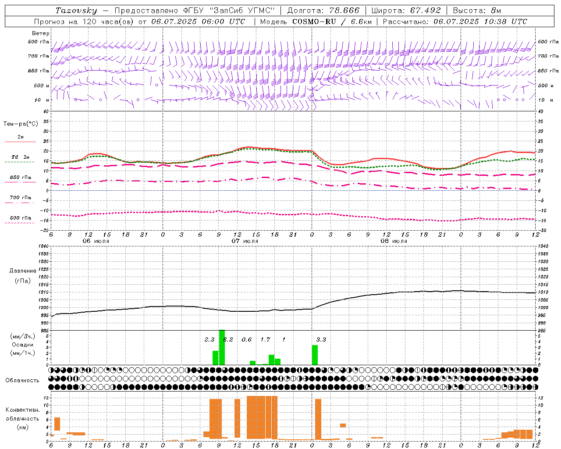Click the Td 2м dew point legend entry
The width and height of the screenshot is (561, 449).
click(20, 157)
